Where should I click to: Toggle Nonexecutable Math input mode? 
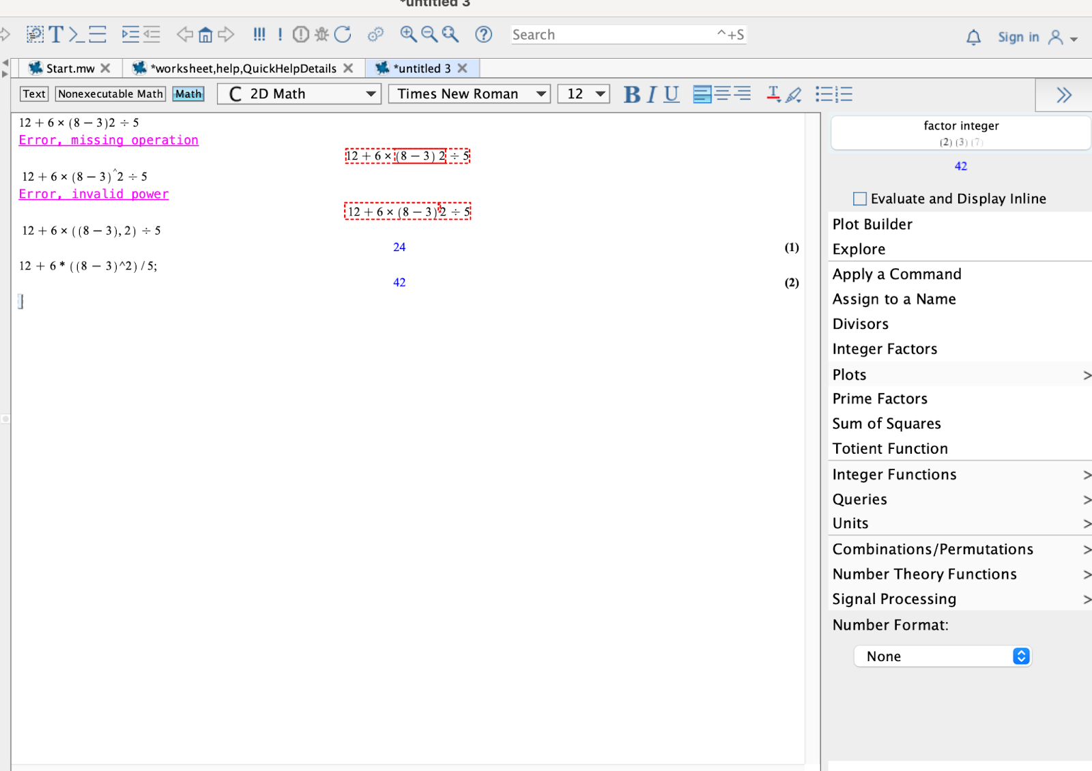coord(109,93)
